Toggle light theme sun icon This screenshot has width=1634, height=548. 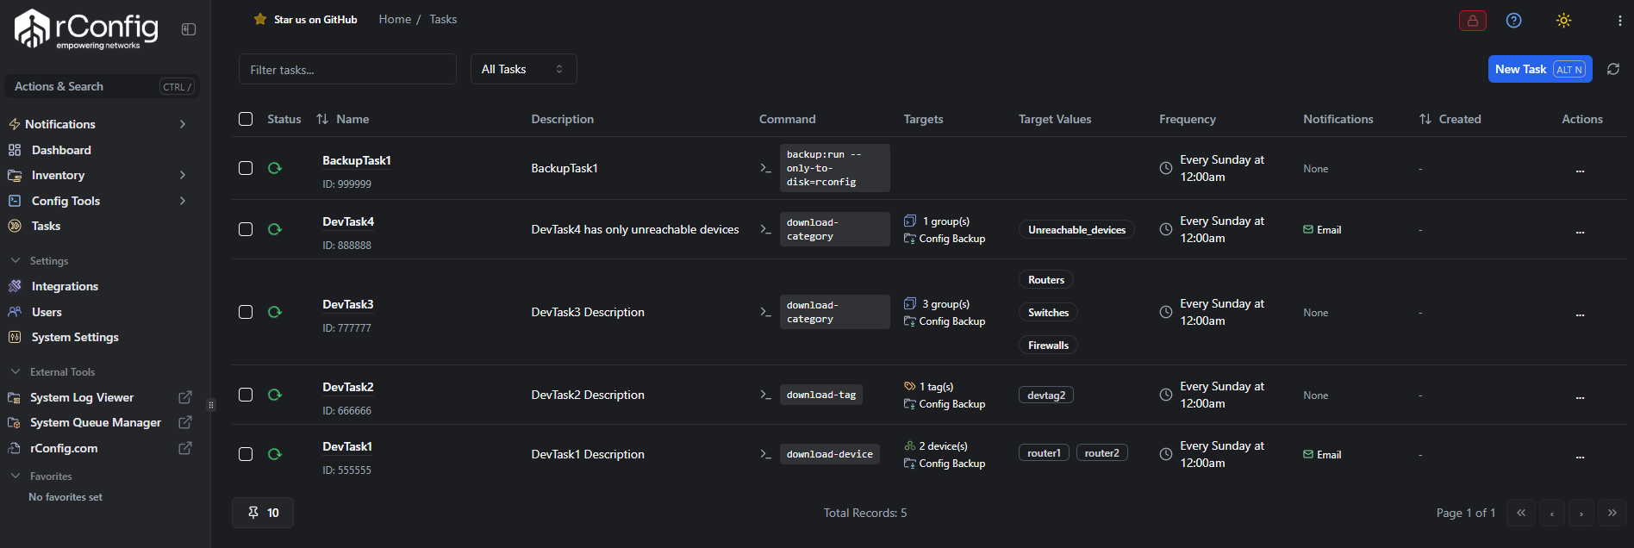[1564, 21]
